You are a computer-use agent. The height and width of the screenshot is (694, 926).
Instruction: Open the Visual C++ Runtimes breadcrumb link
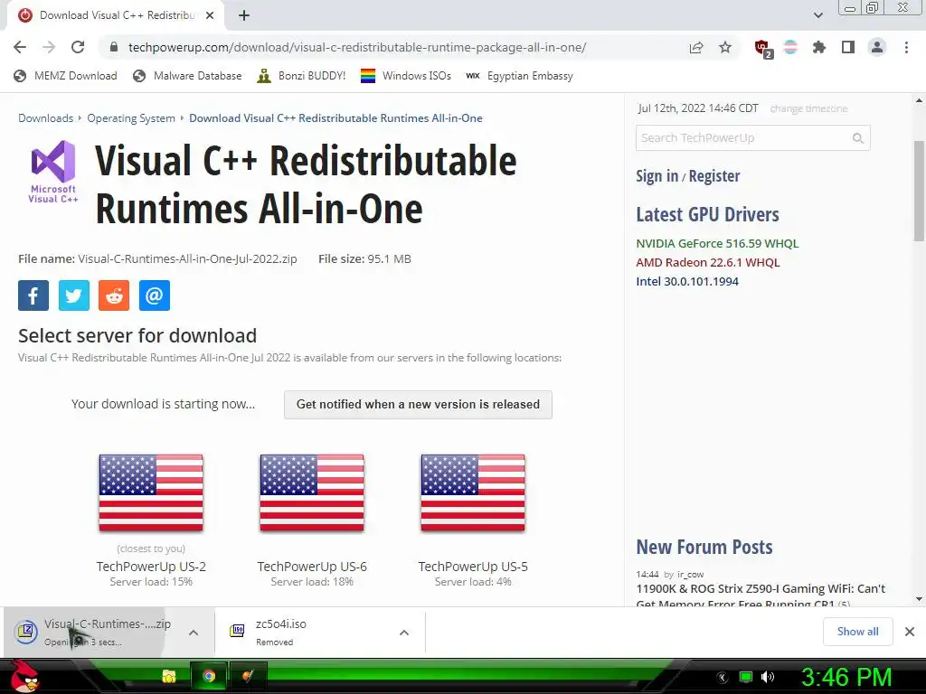(335, 118)
